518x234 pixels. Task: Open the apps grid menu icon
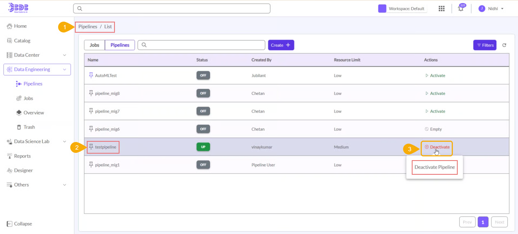point(441,9)
